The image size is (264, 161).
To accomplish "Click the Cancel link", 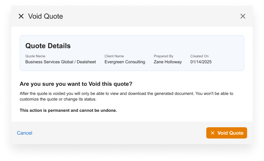I will (x=25, y=133).
